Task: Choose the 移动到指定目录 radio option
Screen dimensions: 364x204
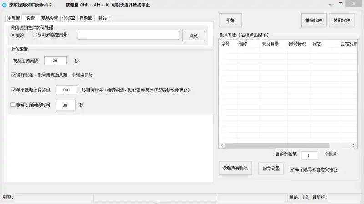Action: click(x=35, y=35)
